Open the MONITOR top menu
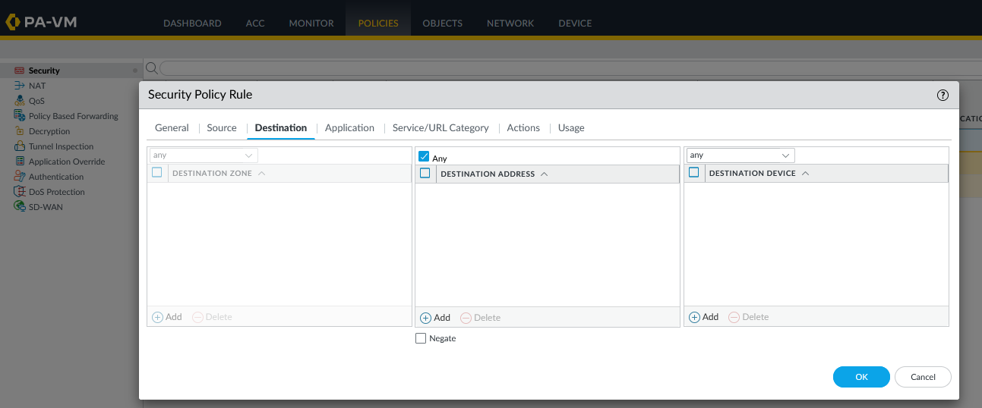982x408 pixels. coord(311,23)
